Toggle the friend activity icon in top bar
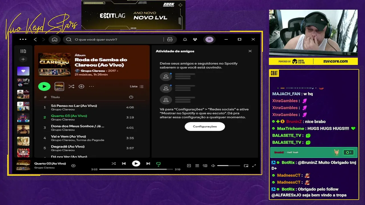Viewport: 365px width, 205px height. click(195, 40)
